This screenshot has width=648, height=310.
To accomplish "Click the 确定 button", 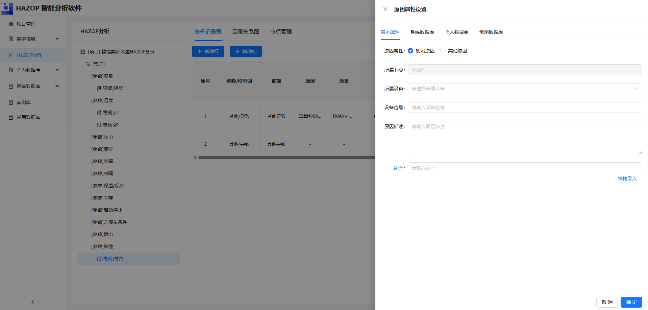I will [x=631, y=302].
